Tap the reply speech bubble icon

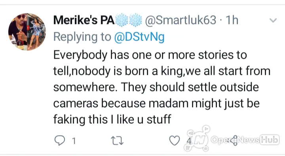coord(60,141)
